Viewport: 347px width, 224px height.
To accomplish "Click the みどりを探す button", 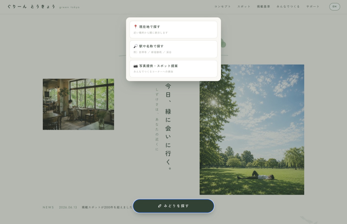I will tap(173, 206).
